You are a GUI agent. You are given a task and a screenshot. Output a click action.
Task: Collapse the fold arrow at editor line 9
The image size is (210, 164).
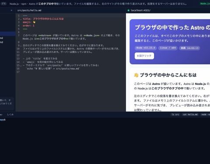[x=21, y=45]
